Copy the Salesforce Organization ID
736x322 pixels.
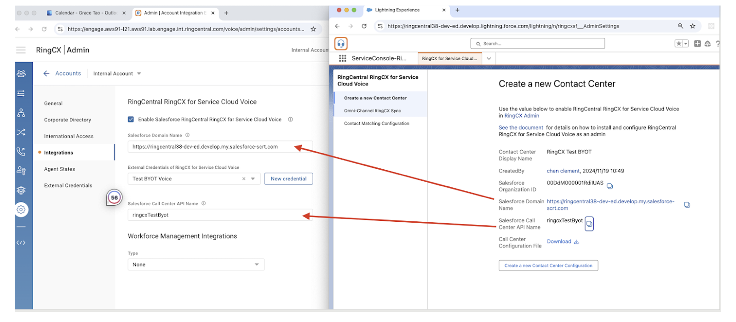pos(609,186)
